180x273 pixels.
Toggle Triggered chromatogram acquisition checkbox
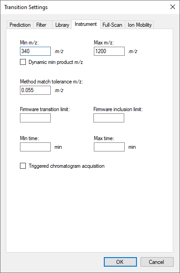23,166
